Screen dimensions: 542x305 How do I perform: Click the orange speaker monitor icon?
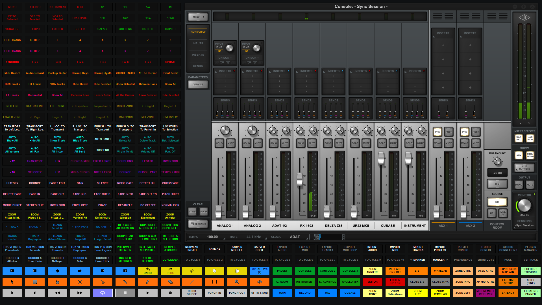pyautogui.click(x=260, y=282)
